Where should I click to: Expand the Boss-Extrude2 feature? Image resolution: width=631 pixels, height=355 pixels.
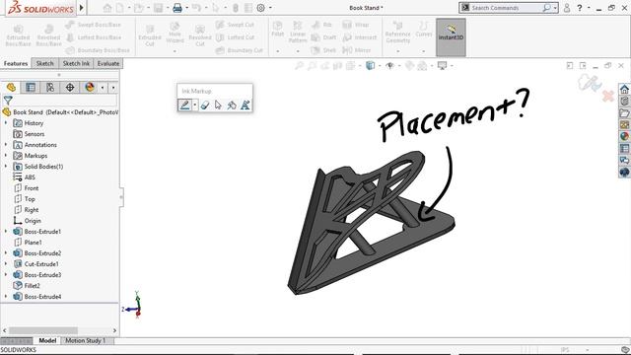click(6, 253)
